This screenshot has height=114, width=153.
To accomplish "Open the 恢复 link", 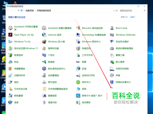I will [16, 62].
